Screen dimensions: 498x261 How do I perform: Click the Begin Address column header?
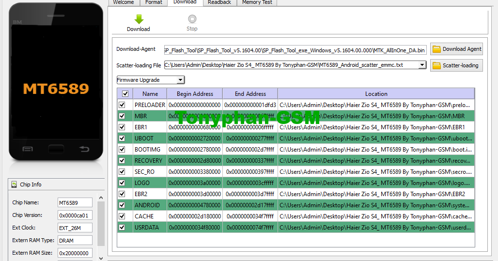[195, 93]
